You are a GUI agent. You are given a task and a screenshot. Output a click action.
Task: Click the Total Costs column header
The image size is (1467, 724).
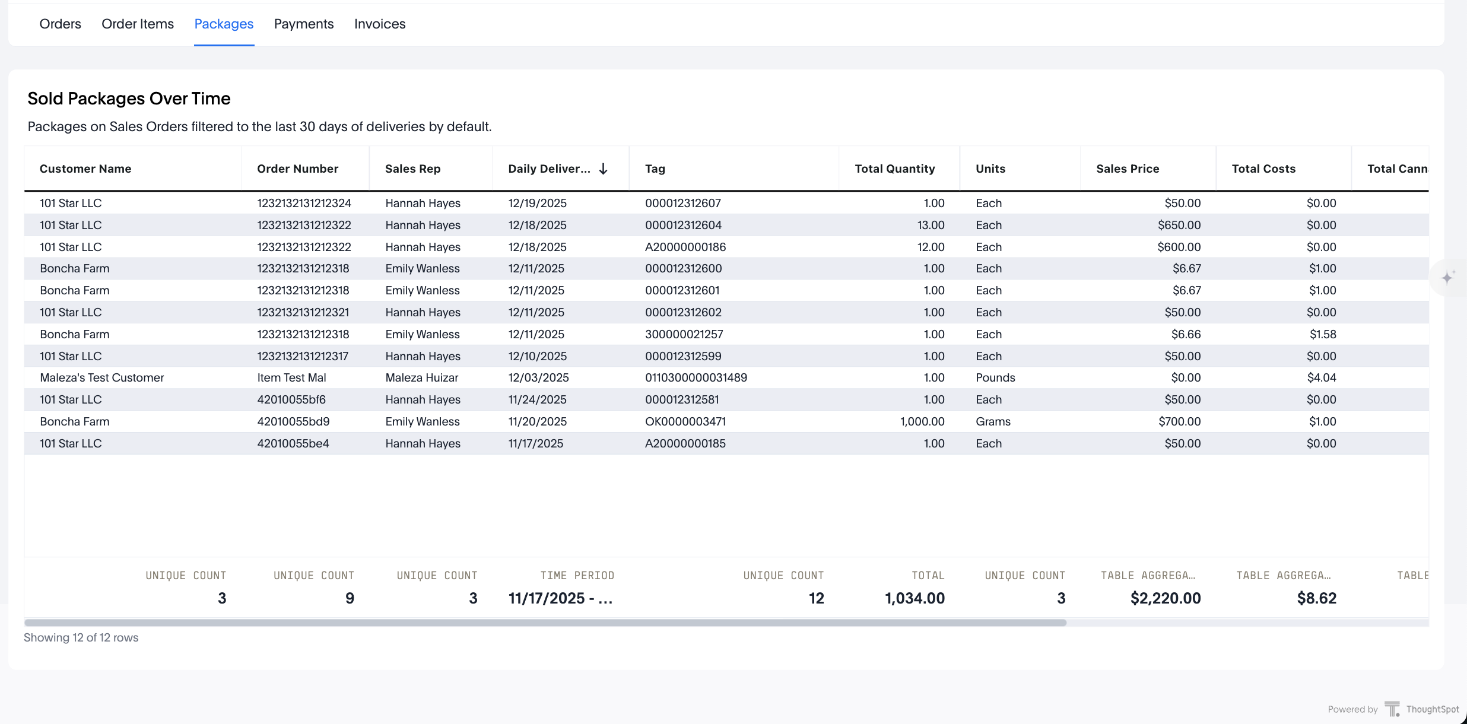coord(1263,169)
